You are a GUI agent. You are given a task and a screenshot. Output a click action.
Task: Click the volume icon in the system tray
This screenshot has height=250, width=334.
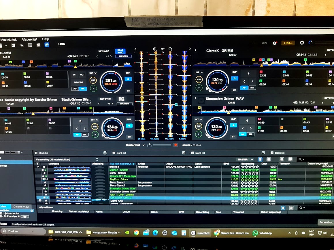click(325, 233)
